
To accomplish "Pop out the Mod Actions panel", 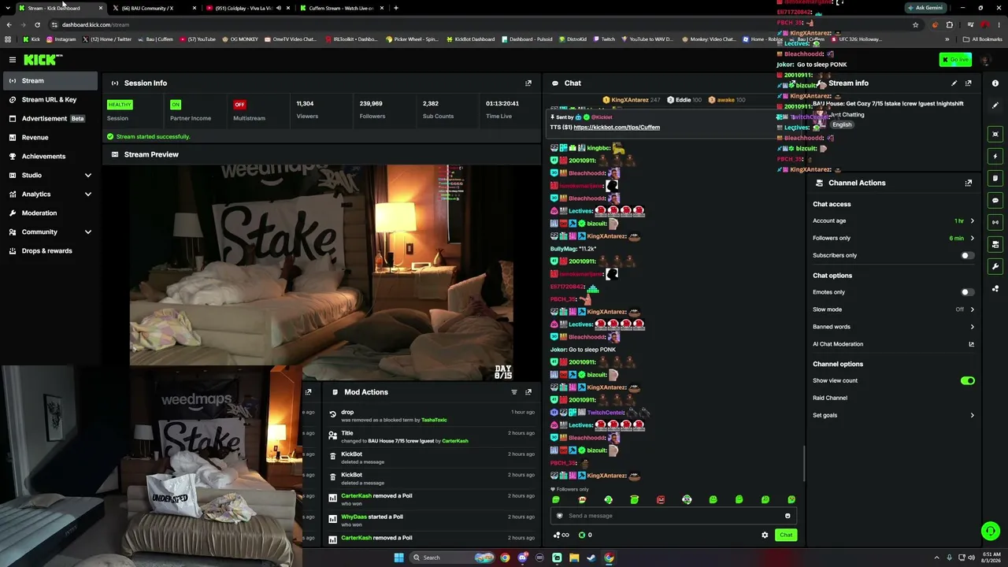I will point(528,392).
